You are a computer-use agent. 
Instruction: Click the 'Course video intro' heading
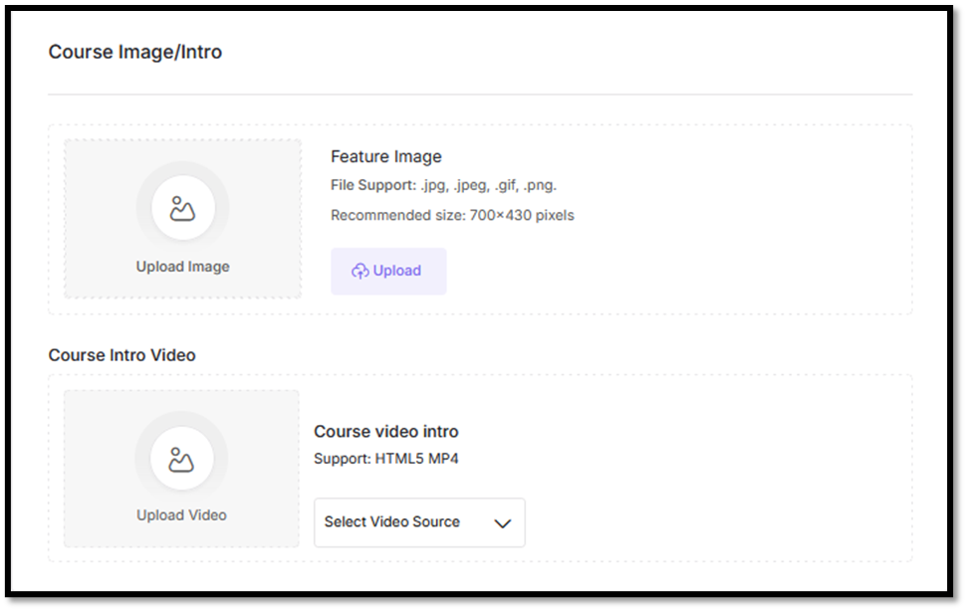point(385,432)
